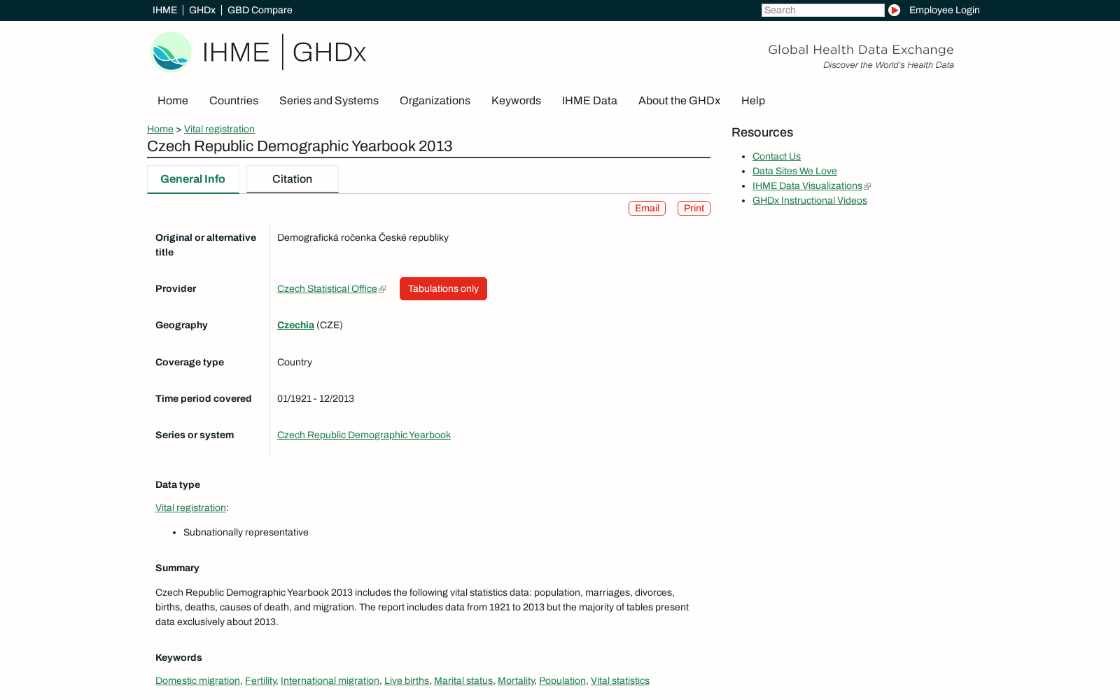
Task: Open Employee Login
Action: pos(944,10)
